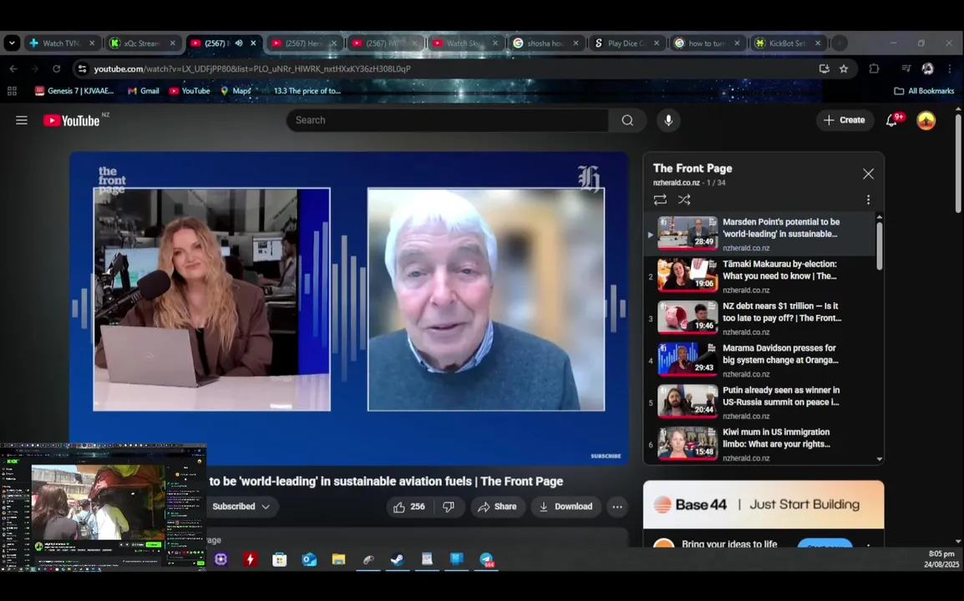Close The Front Page playlist panel
This screenshot has height=601, width=964.
pyautogui.click(x=868, y=174)
